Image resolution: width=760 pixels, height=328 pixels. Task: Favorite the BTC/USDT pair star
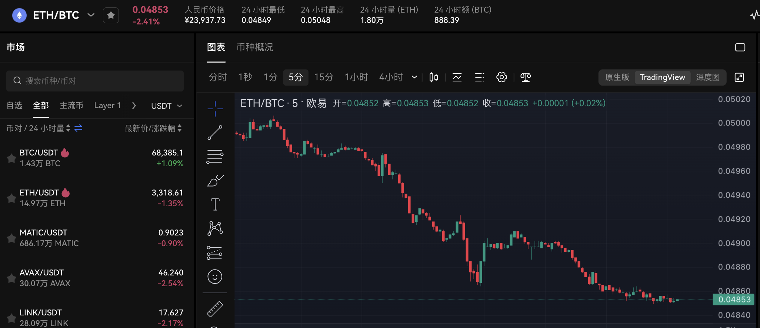click(x=11, y=158)
